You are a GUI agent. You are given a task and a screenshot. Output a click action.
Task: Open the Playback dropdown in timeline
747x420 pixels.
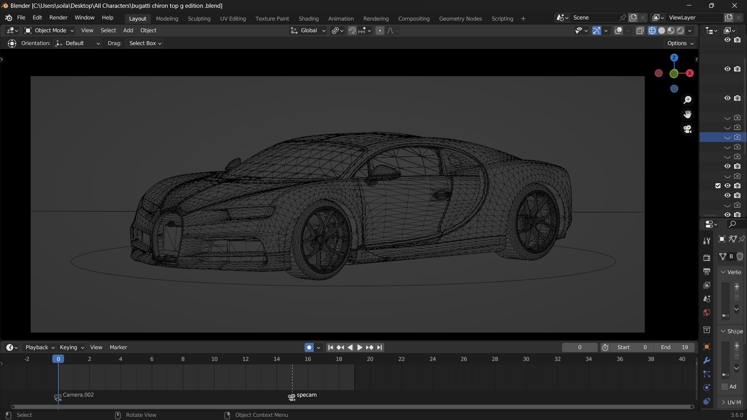coord(40,347)
